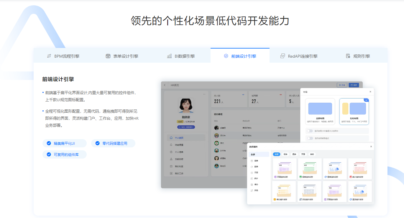
Task: Click the 零代码搭建应用 check badge
Action: pyautogui.click(x=113, y=143)
